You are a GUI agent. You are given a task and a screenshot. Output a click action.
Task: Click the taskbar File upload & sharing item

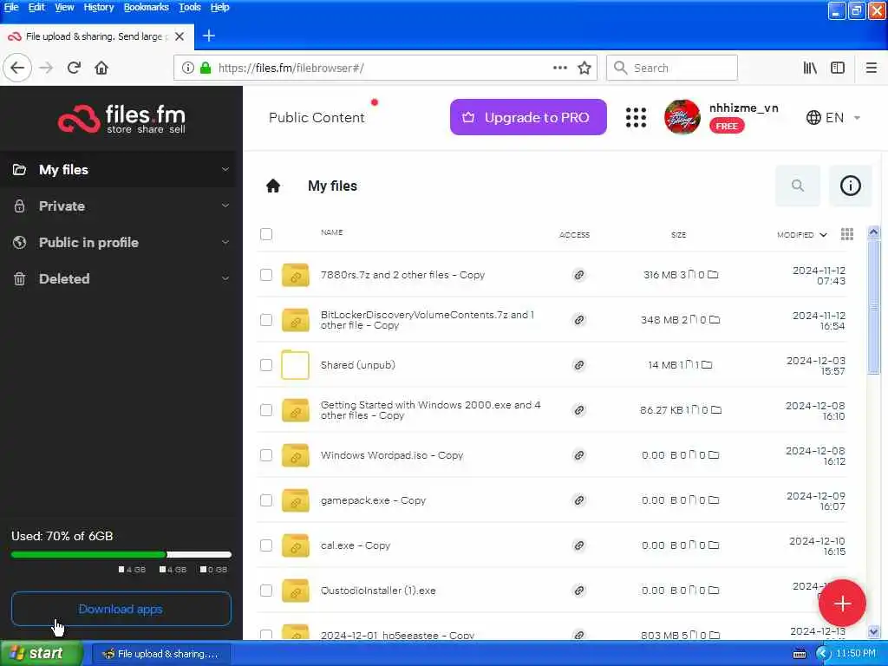pyautogui.click(x=160, y=654)
